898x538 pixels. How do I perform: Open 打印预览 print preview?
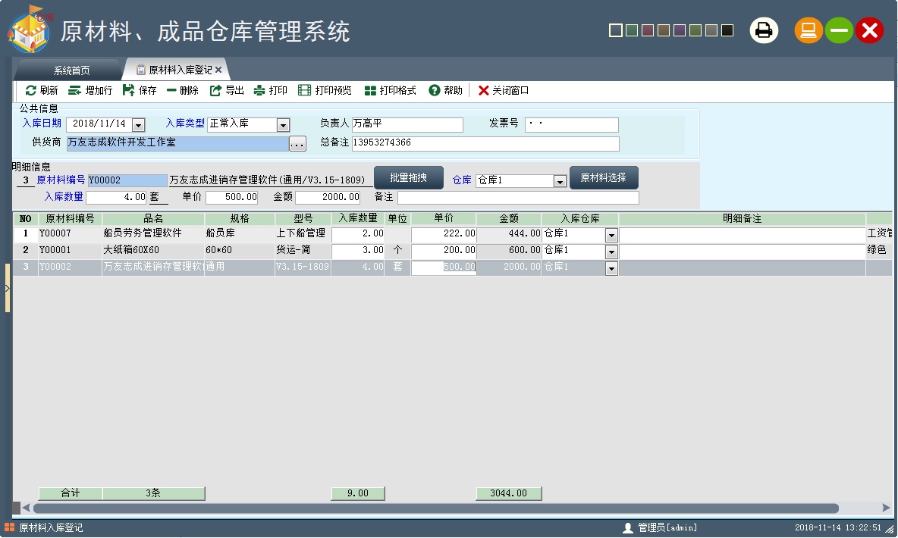305,90
